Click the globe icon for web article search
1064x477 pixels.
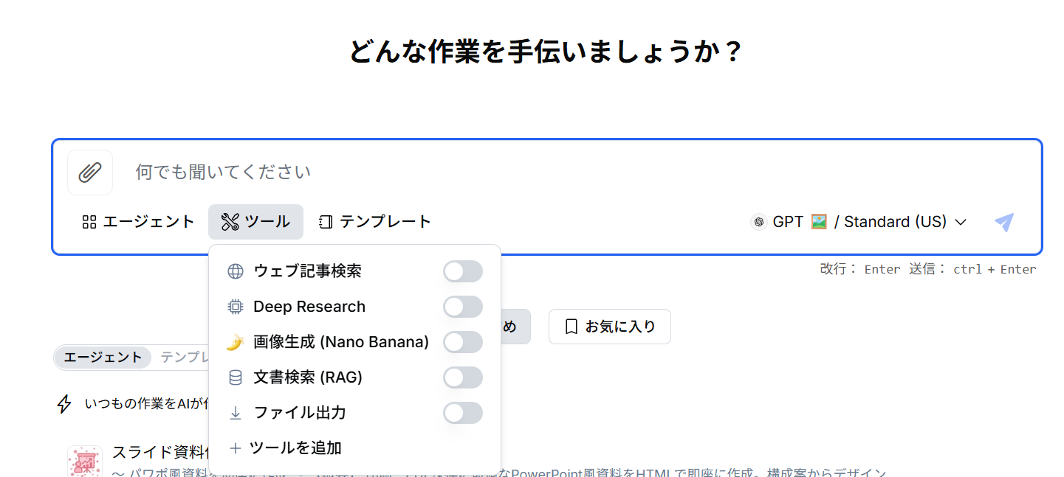tap(236, 271)
